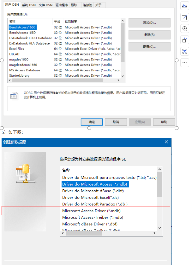This screenshot has width=192, height=265.
Task: Close the 创建新数据源 dialog
Action: coord(166,142)
